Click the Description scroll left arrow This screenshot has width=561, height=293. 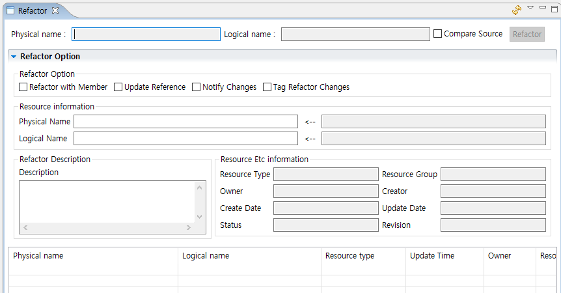pyautogui.click(x=25, y=228)
